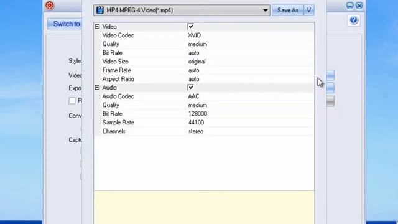Minimize the background application window
Viewport: 398px width, 224px height.
click(349, 6)
